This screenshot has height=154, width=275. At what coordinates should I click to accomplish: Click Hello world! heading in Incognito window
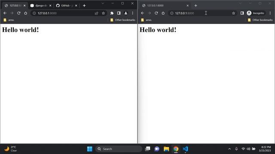158,30
